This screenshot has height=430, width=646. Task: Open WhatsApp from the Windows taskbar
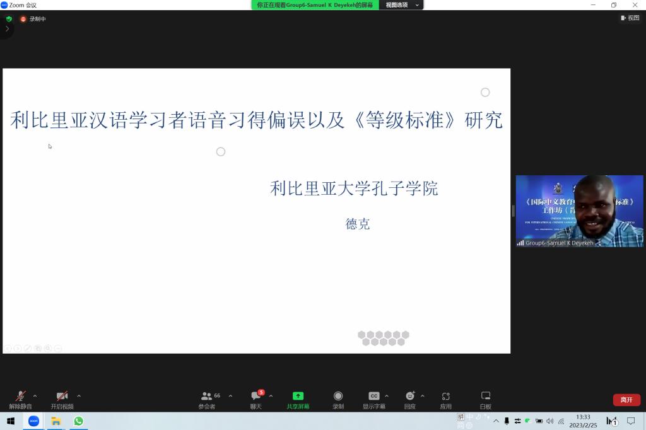(x=78, y=421)
